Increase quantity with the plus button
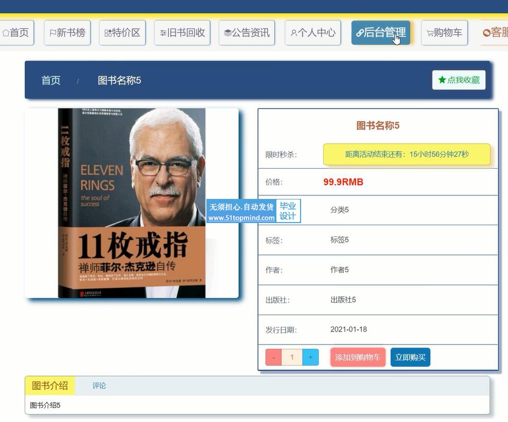Viewport: 508px width, 422px height. pyautogui.click(x=310, y=357)
